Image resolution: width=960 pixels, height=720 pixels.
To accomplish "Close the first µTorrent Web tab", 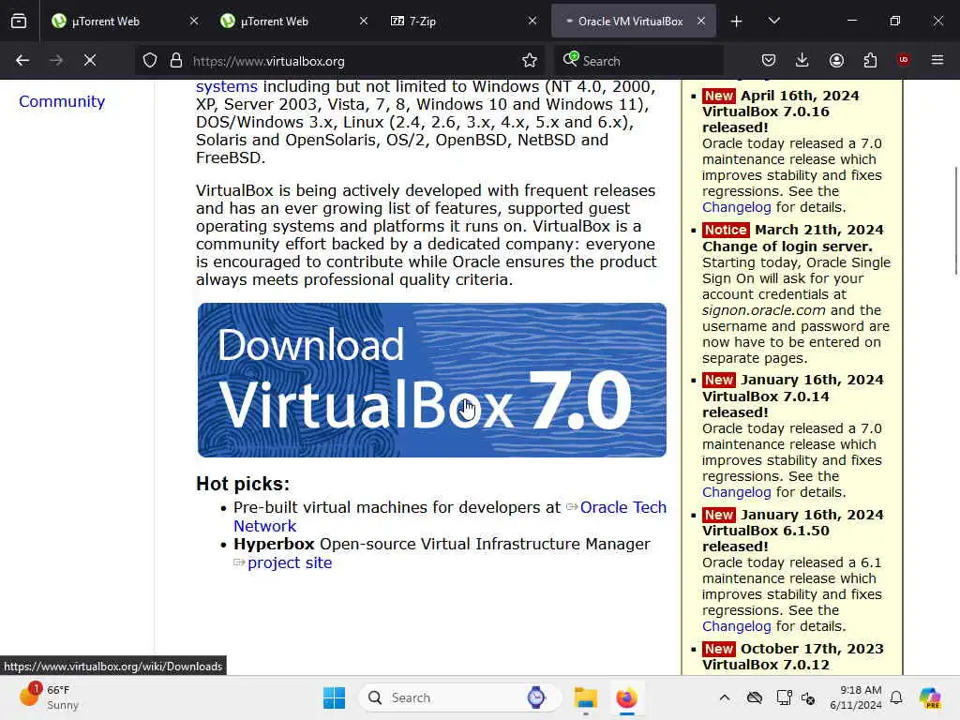I will point(194,21).
